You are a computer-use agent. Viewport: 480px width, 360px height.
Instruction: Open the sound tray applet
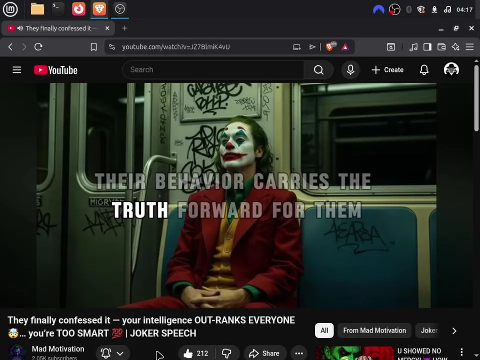pos(447,9)
